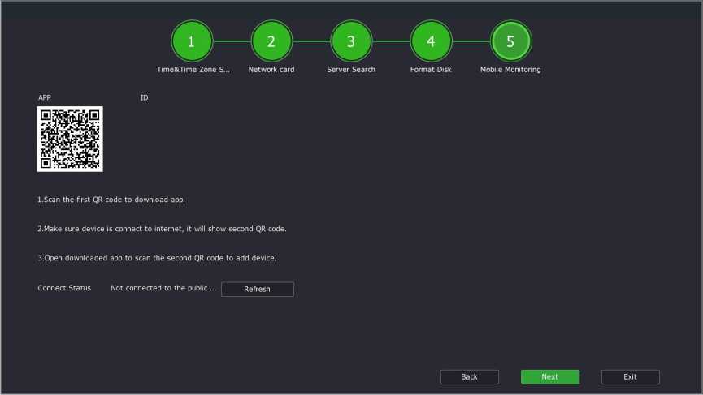This screenshot has height=395, width=703.
Task: Click instruction '3.Open downloaded app to scan'
Action: click(157, 258)
